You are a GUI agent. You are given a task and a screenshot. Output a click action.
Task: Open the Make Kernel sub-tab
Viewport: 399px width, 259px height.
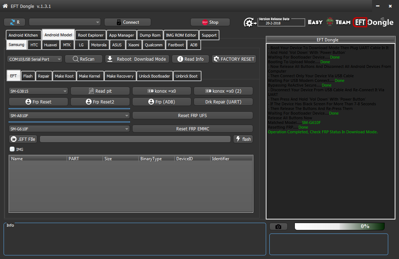tap(89, 76)
